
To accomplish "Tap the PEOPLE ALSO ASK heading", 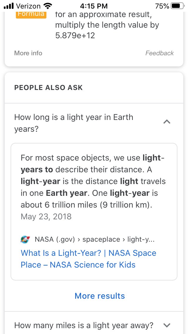I will pos(48,88).
